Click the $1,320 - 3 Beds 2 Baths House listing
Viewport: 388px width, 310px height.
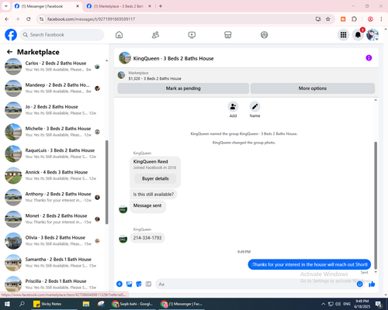(154, 78)
